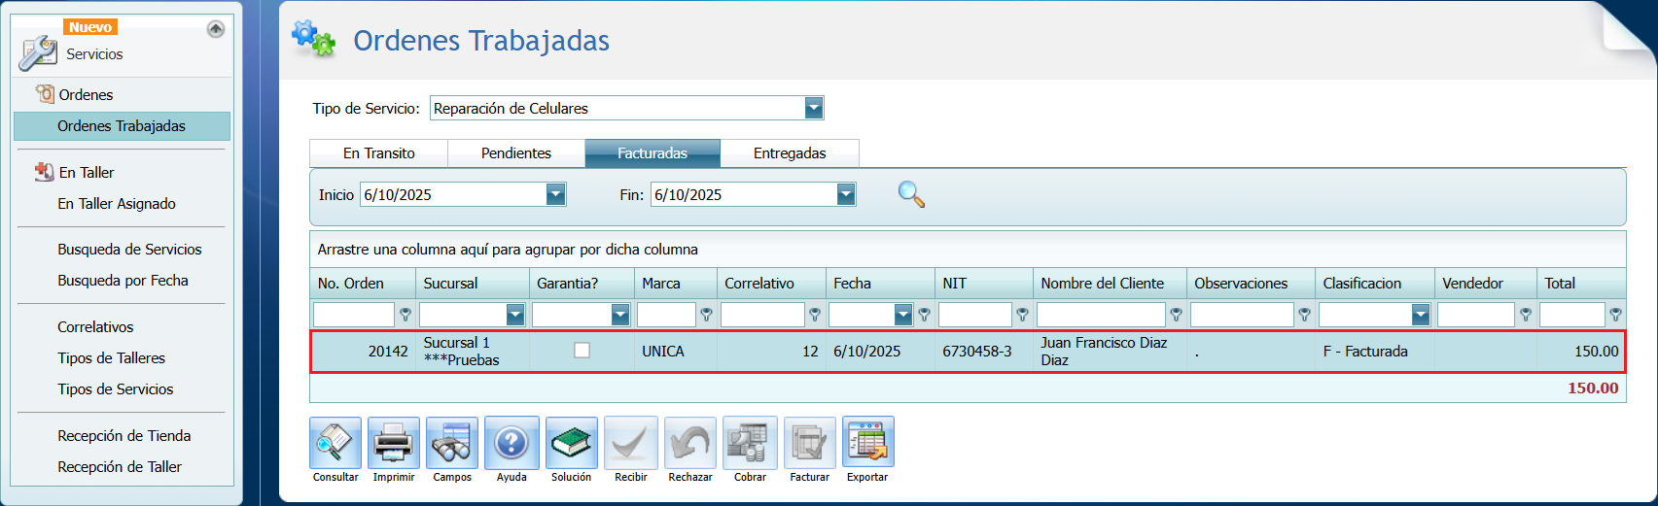Click the NIT filter funnel icon
The width and height of the screenshot is (1658, 506).
point(1022,315)
